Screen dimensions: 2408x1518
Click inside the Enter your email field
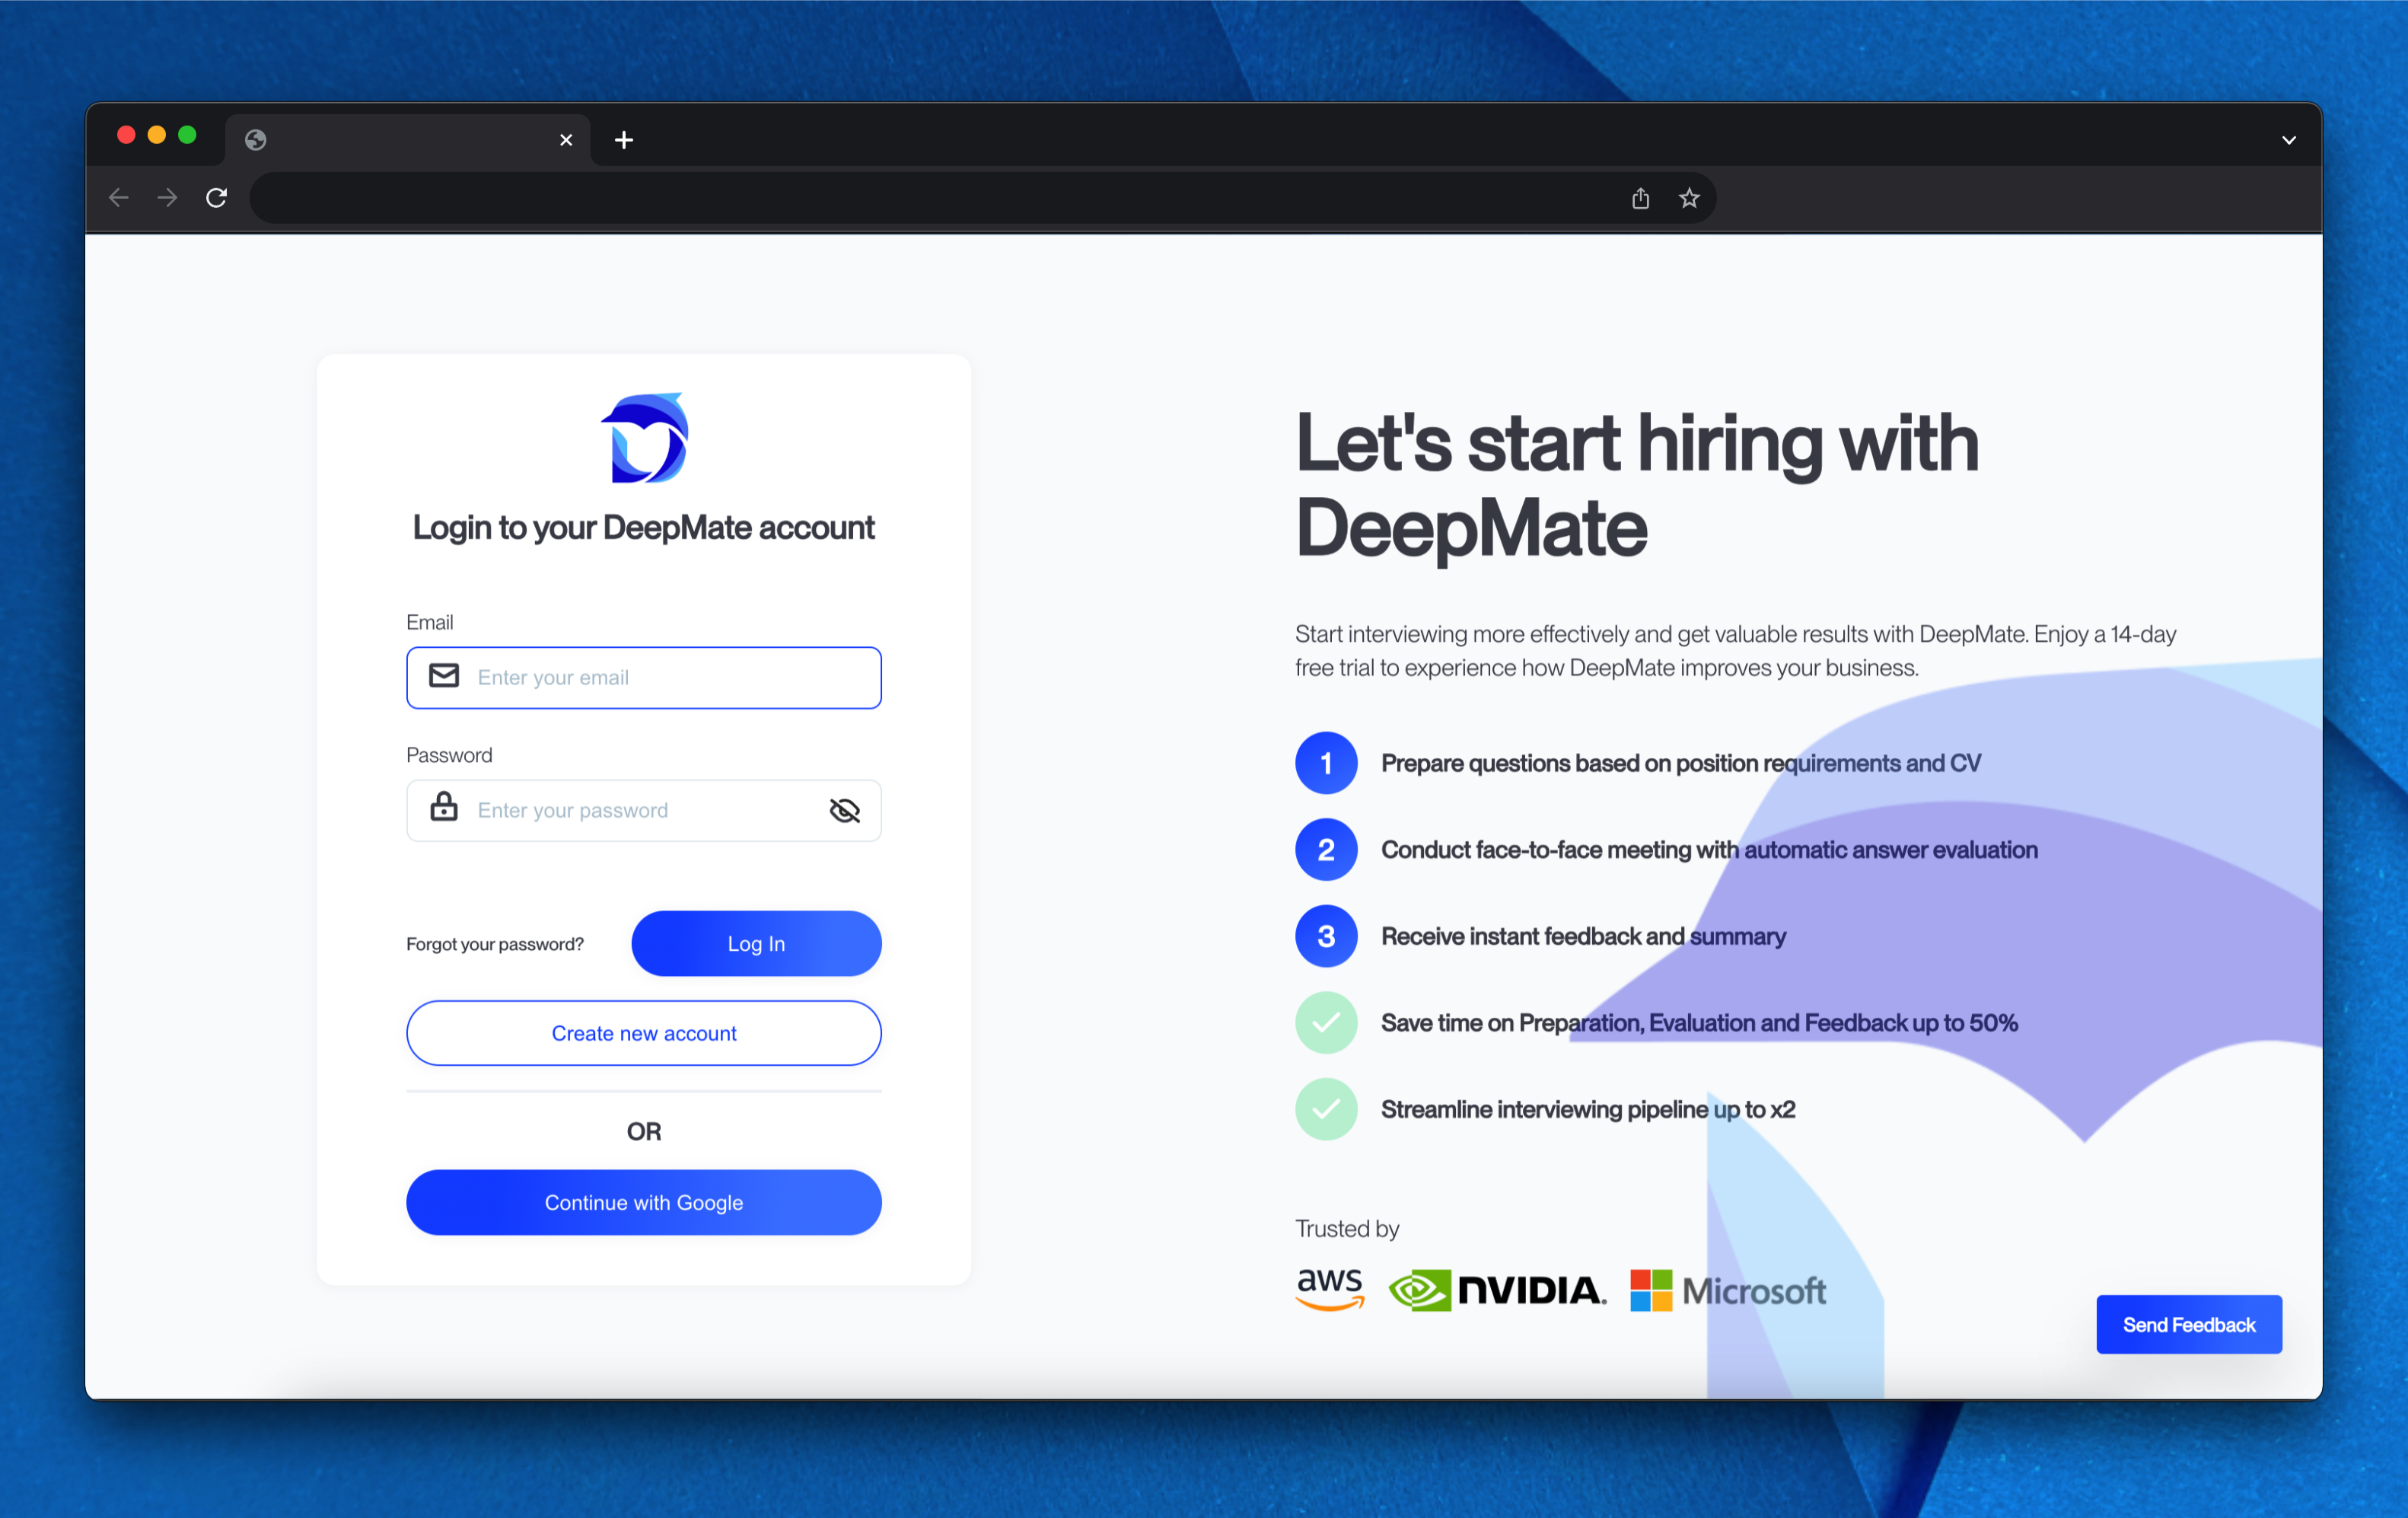660,677
